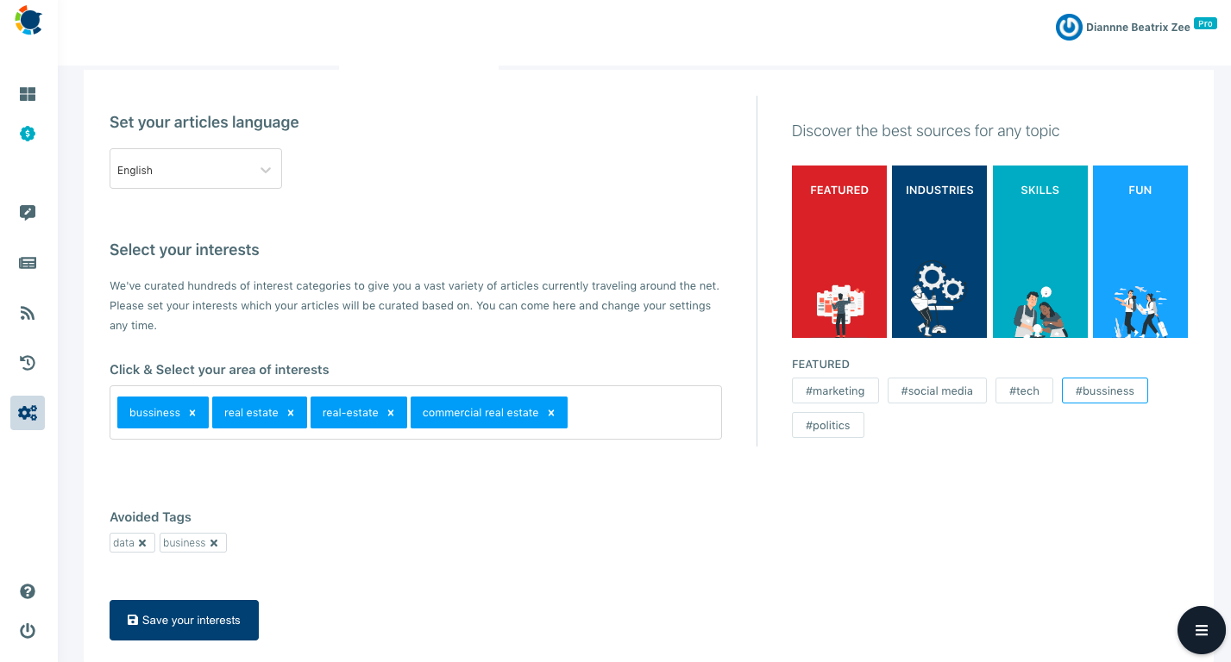1231x662 pixels.
Task: Open the round hamburger menu button
Action: coord(1202,631)
